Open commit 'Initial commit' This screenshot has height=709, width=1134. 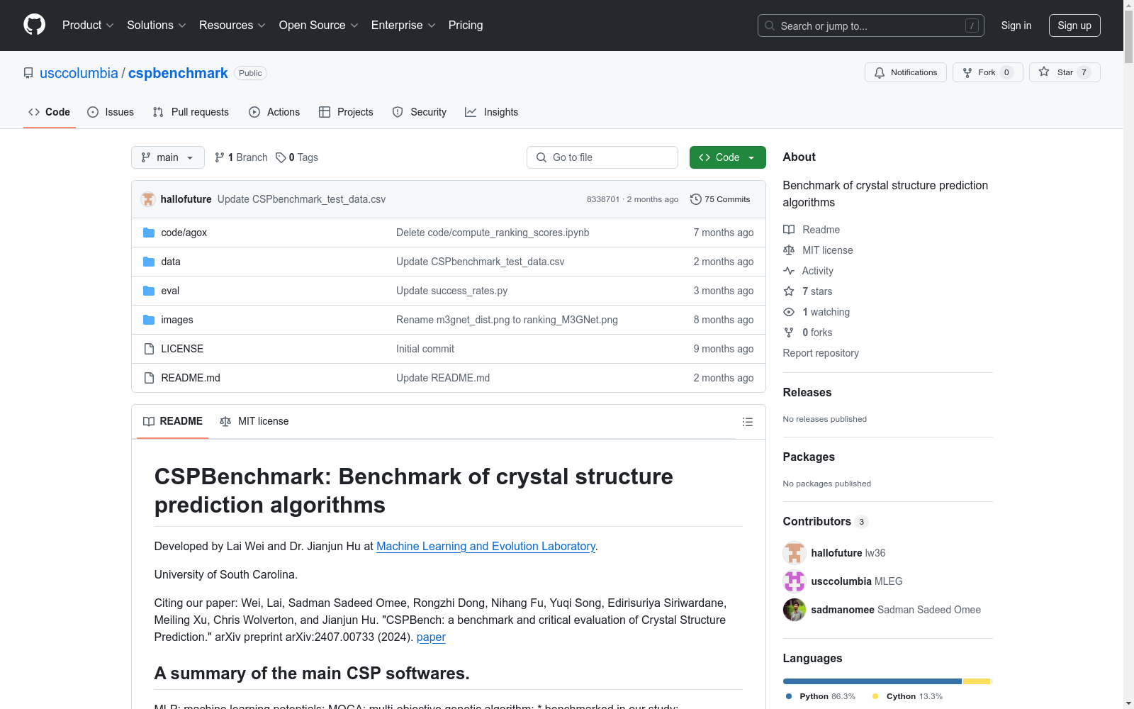pyautogui.click(x=425, y=349)
